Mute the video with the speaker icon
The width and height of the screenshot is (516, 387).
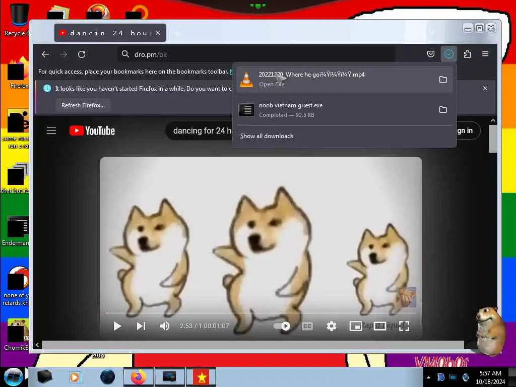(165, 326)
